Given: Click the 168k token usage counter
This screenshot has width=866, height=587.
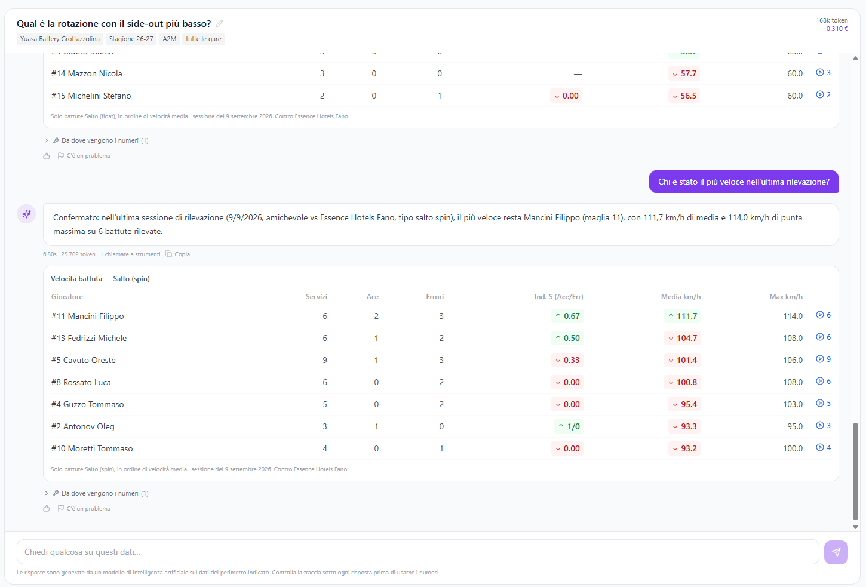Looking at the screenshot, I should point(832,20).
